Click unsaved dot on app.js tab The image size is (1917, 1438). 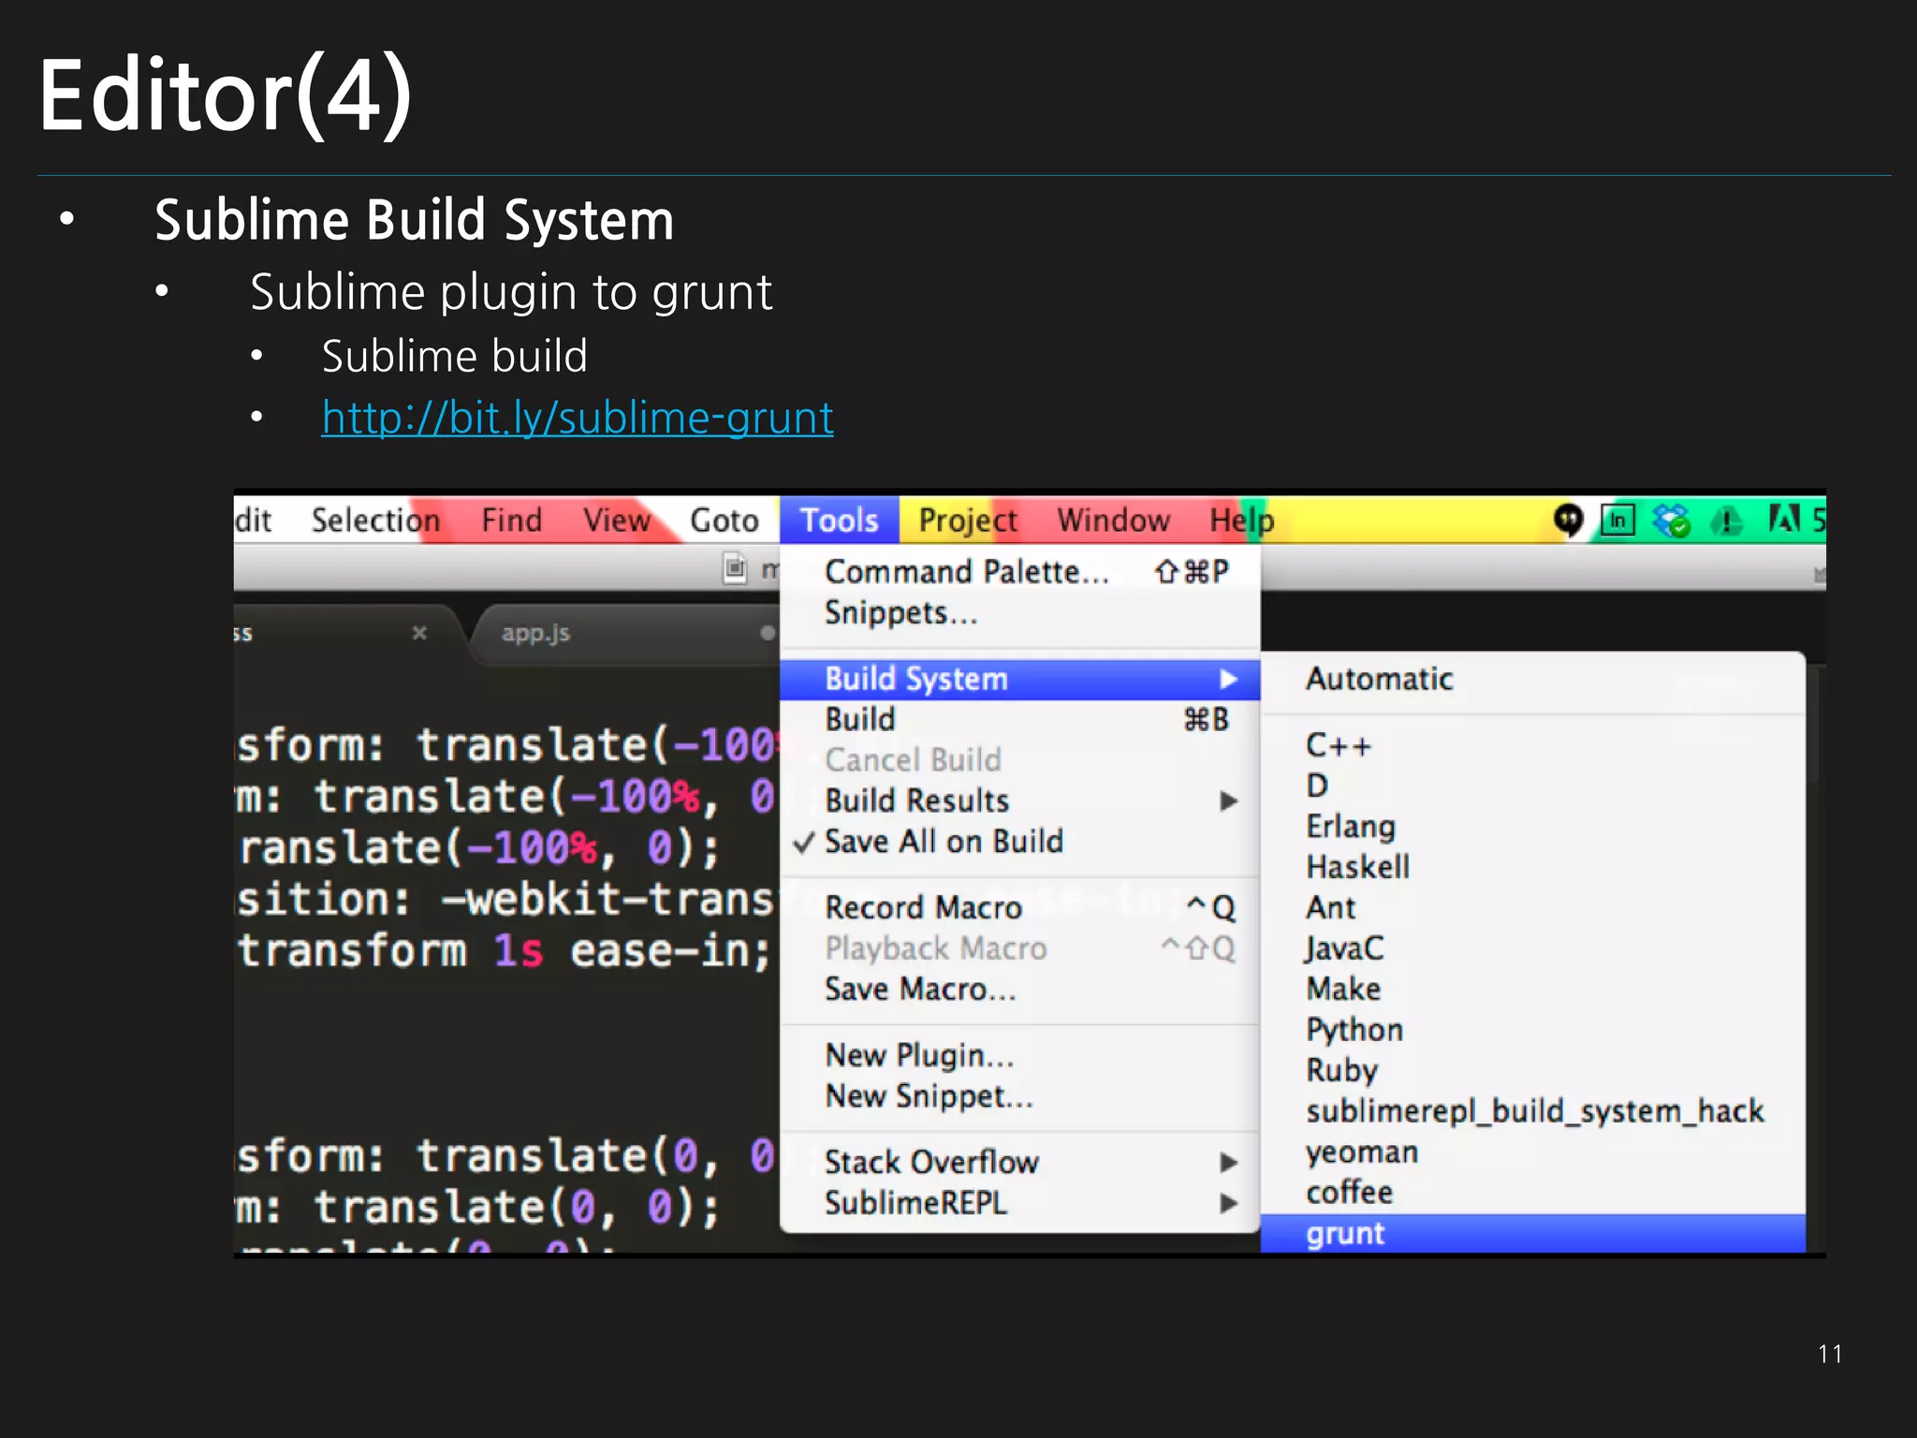click(768, 633)
